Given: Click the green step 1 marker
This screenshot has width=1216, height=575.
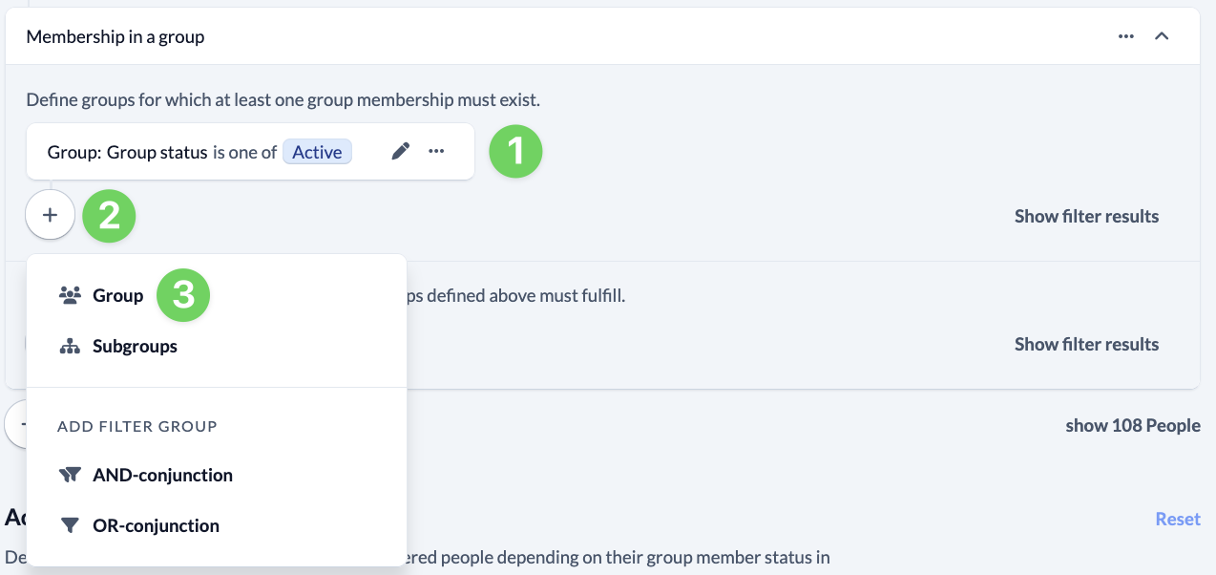Looking at the screenshot, I should click(515, 152).
